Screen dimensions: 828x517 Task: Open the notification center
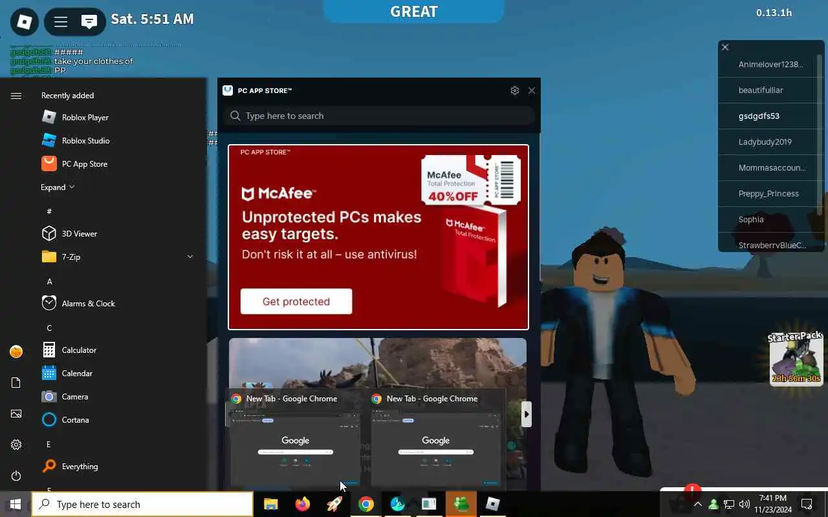[x=807, y=504]
